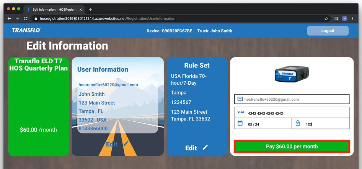
Task: Bookmark the page with star icon
Action: point(326,19)
